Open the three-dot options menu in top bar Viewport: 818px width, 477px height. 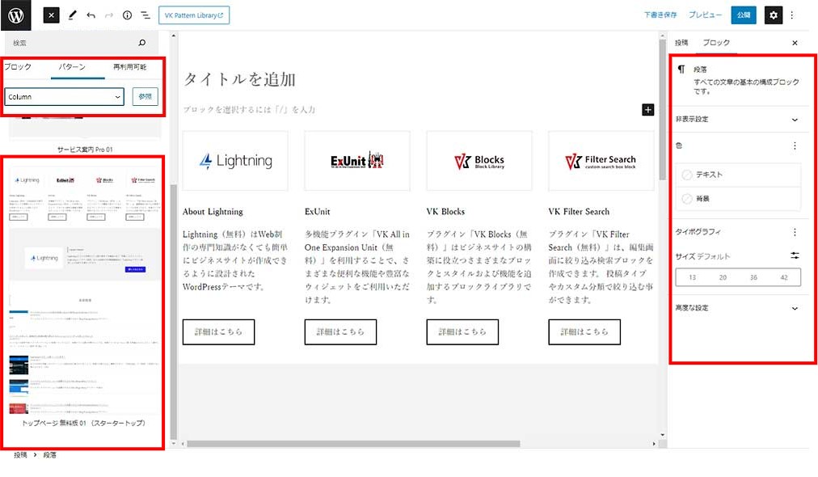[x=792, y=15]
